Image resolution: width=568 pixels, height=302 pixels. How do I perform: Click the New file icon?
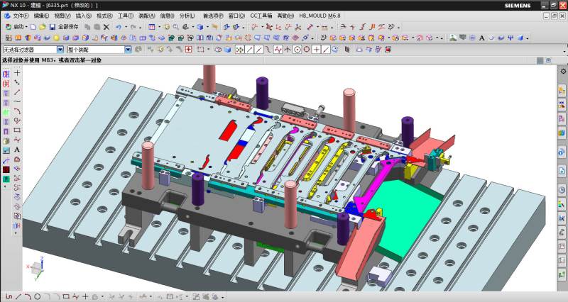33,27
